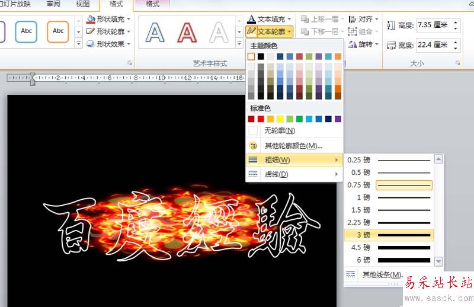Open the 虚线(D) dashes submenu
Viewport: 474px width, 307px height.
coord(294,174)
